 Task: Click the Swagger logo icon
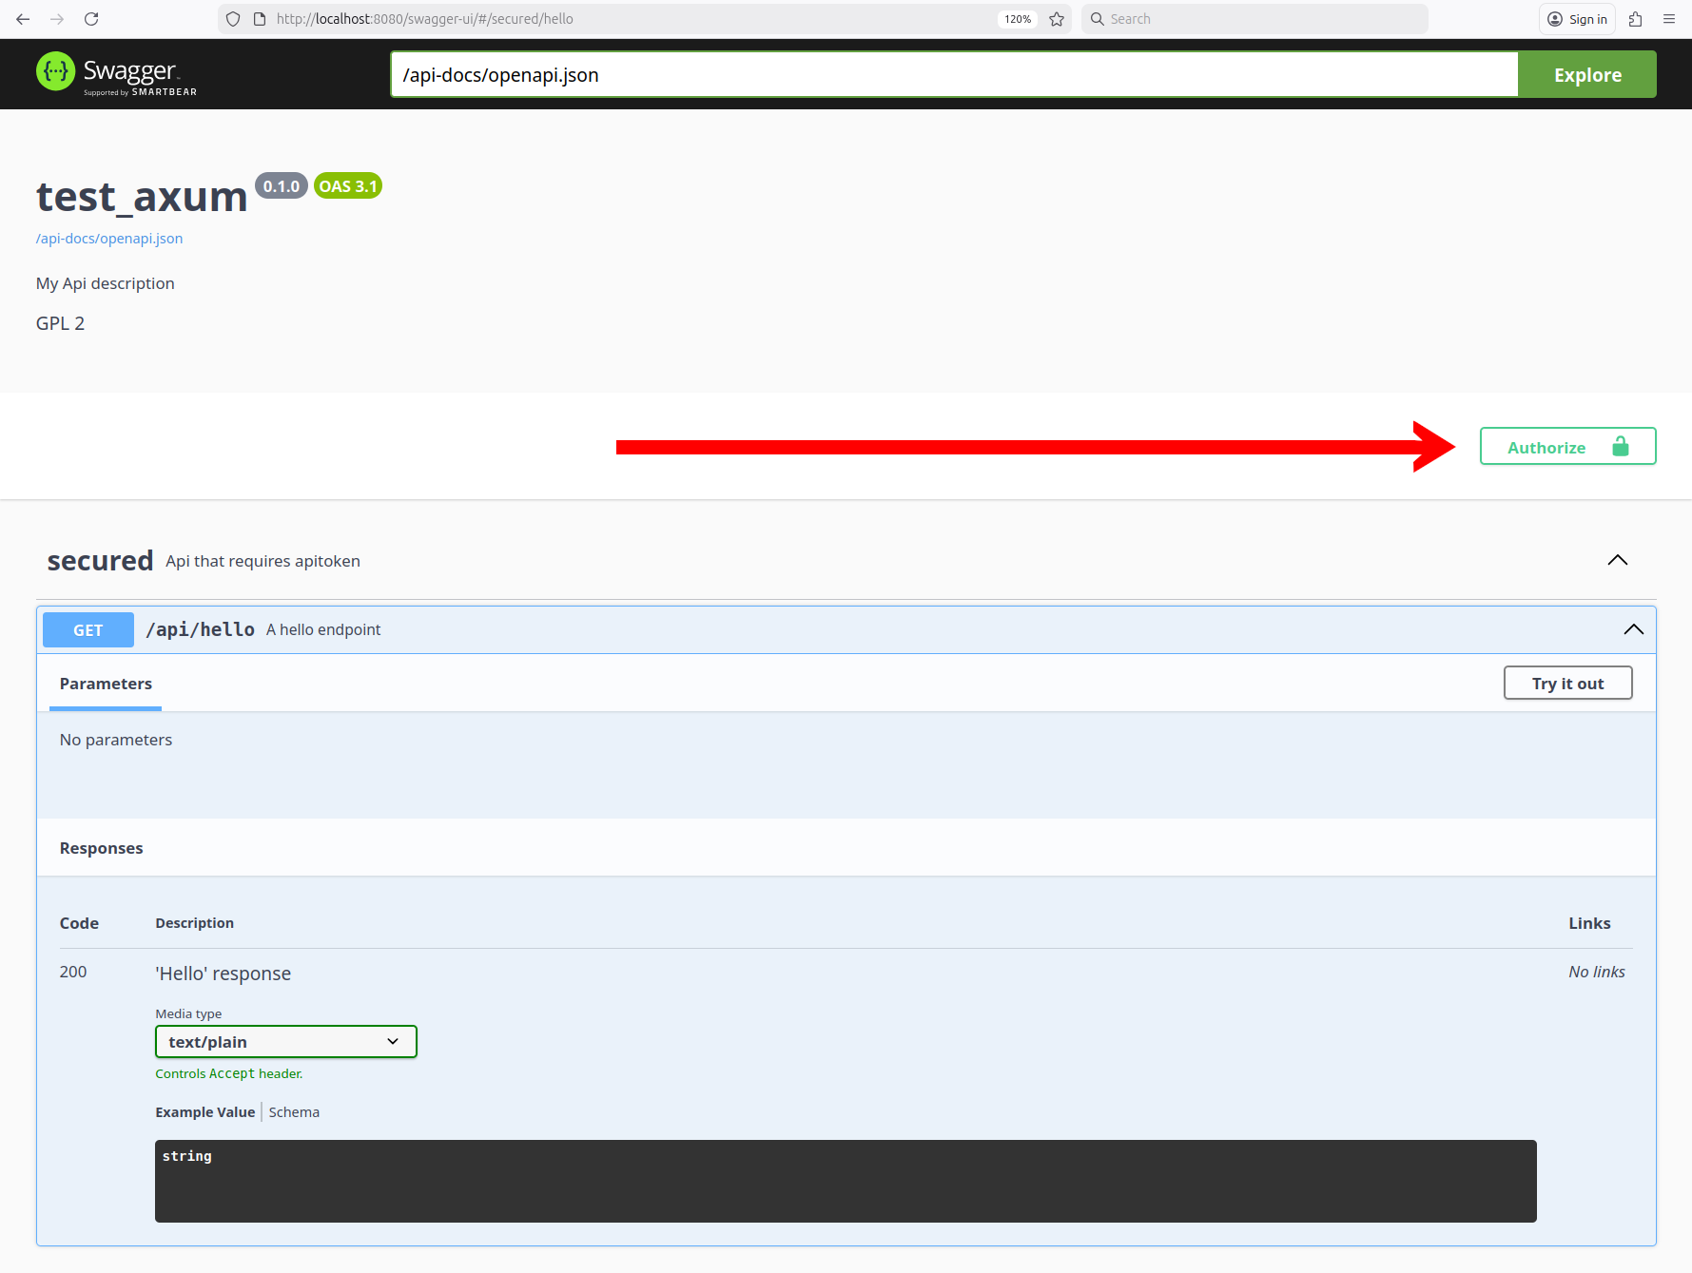55,72
